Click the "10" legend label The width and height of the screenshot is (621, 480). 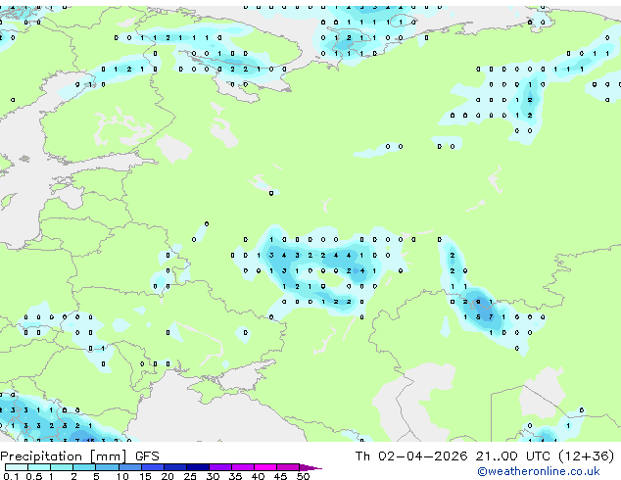[122, 476]
